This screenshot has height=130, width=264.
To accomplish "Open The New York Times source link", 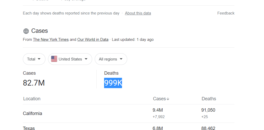I will coord(51,40).
